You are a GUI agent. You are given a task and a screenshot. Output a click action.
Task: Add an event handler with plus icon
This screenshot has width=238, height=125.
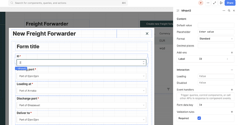(x=232, y=90)
